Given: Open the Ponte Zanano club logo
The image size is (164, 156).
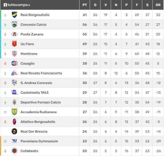Looking at the screenshot, I should [14, 34].
